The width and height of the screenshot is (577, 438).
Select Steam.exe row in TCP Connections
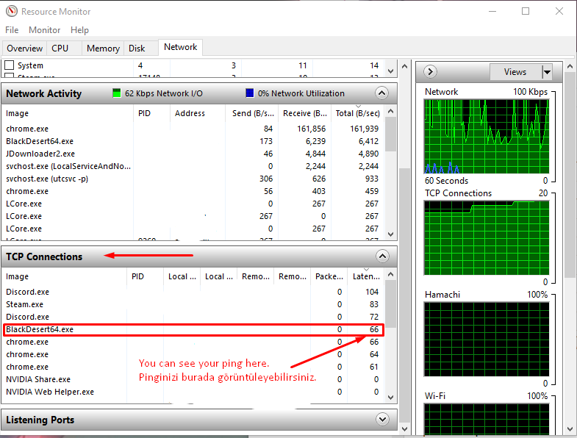pyautogui.click(x=193, y=304)
